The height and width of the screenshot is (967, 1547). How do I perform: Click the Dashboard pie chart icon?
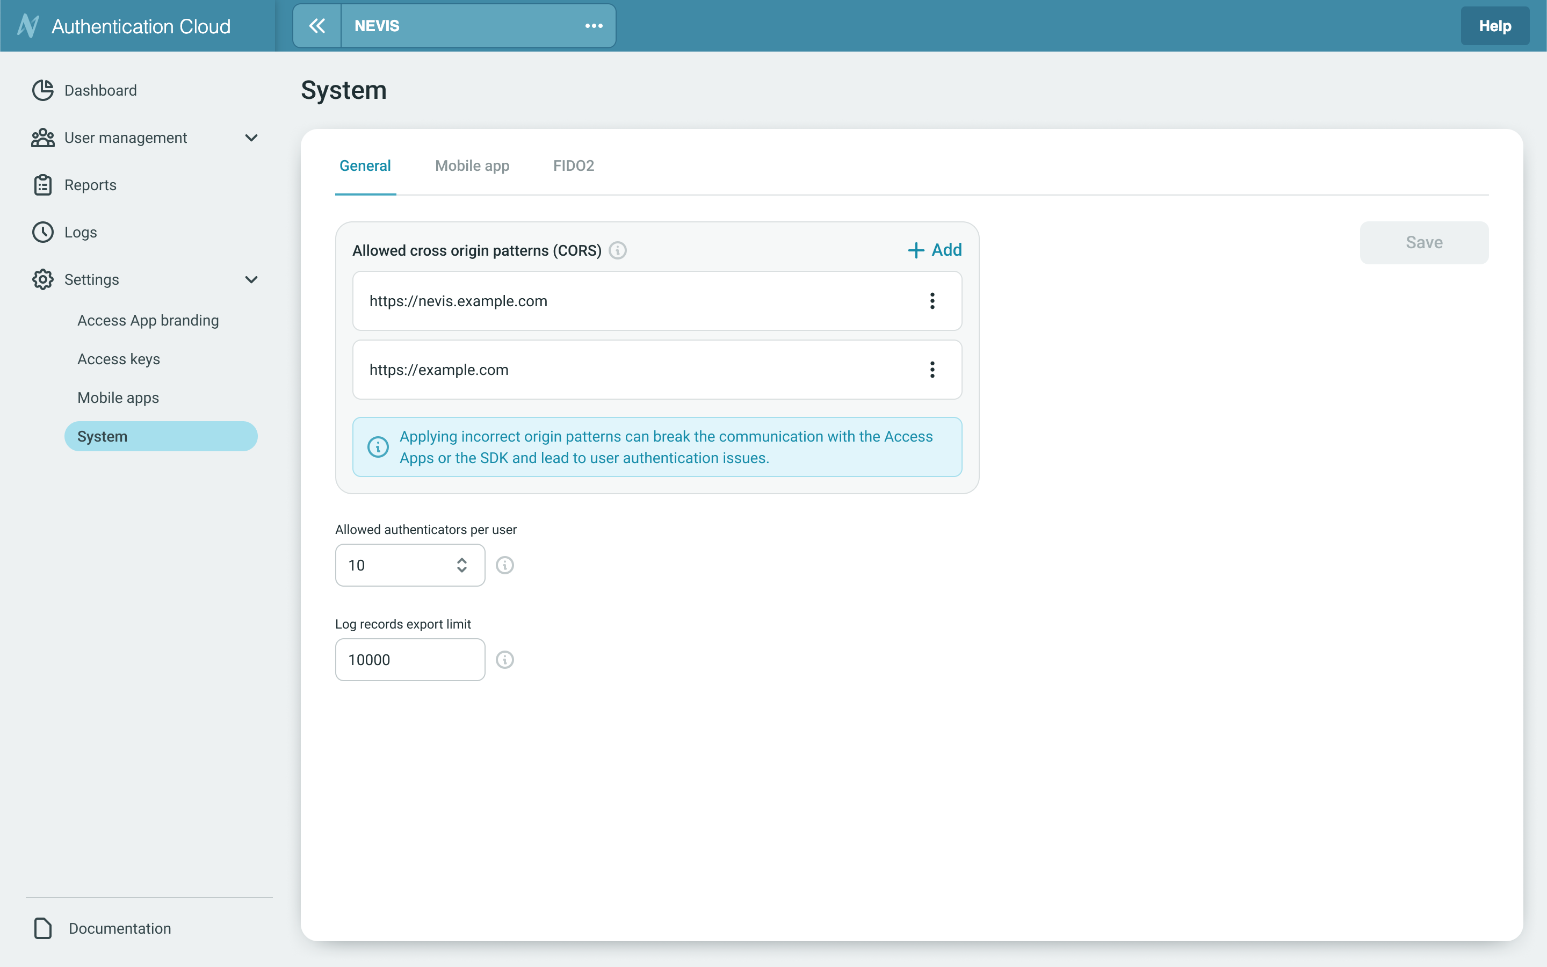pyautogui.click(x=42, y=90)
